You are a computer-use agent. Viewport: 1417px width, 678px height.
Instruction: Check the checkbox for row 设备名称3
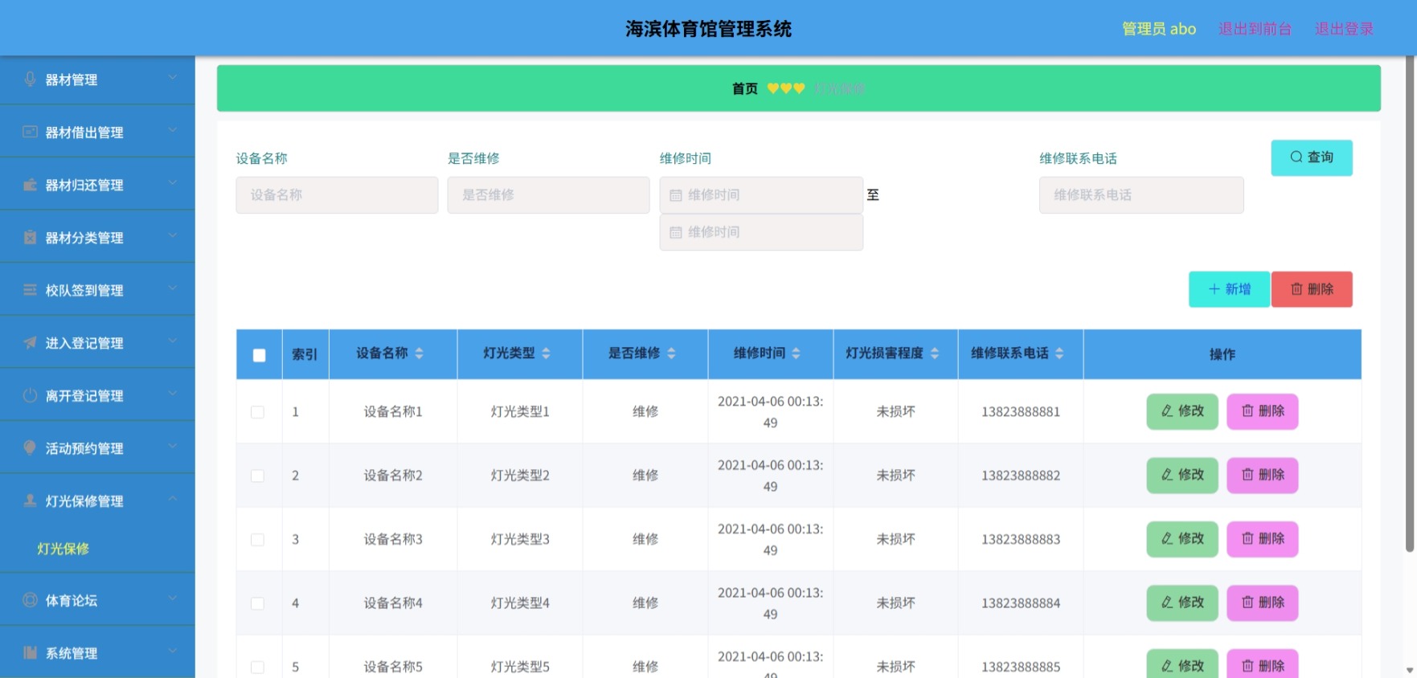[x=257, y=540]
